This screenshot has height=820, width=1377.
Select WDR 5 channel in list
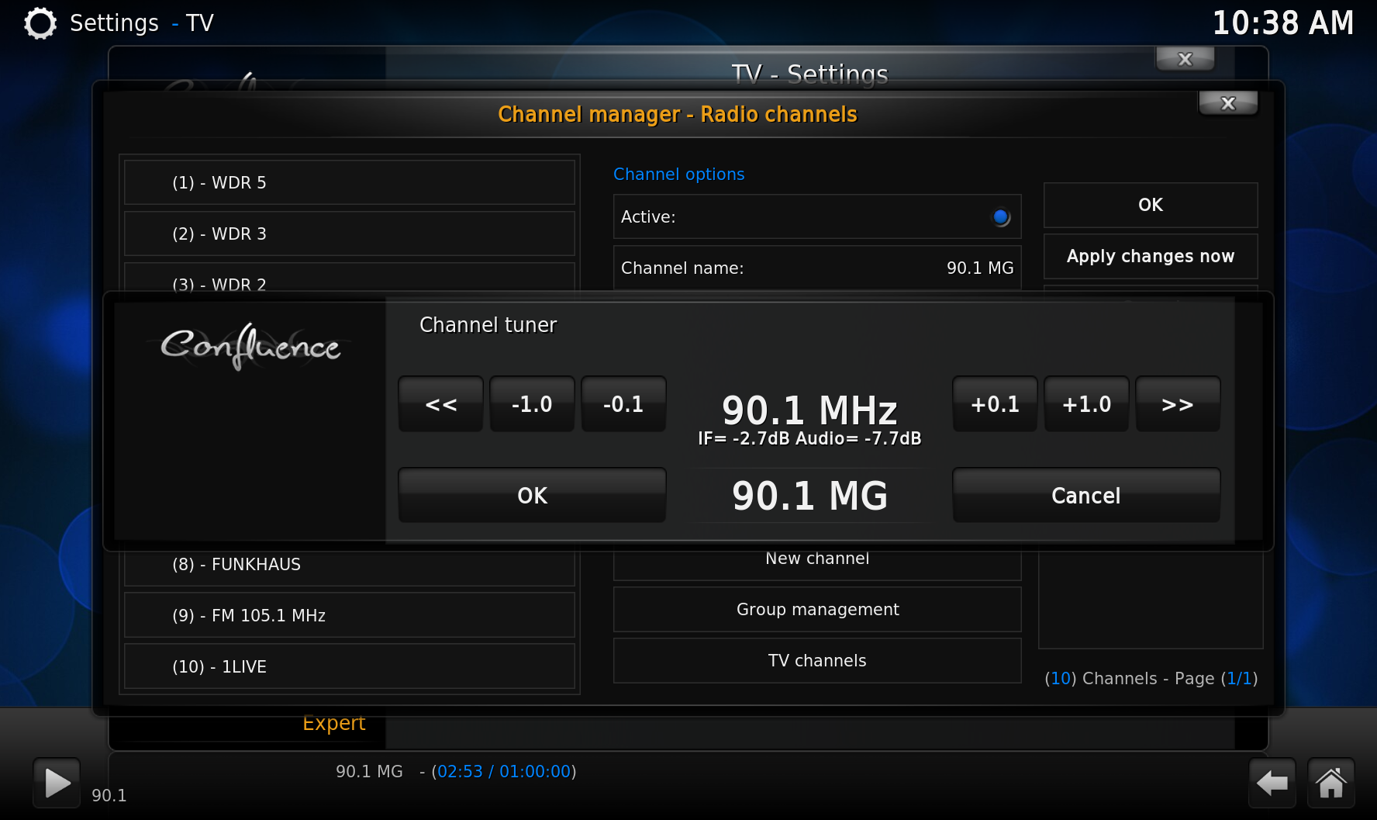coord(349,183)
